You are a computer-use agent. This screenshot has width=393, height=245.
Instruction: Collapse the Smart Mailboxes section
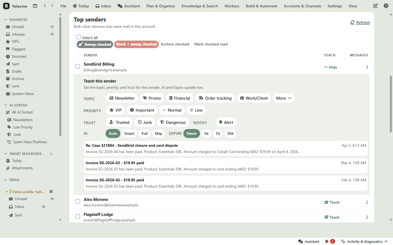[x=6, y=154]
